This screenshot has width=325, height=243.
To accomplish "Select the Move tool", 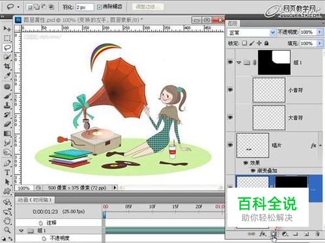I will pos(7,29).
